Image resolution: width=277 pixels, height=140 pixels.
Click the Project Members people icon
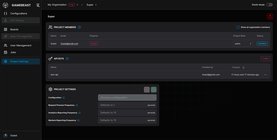(x=50, y=27)
